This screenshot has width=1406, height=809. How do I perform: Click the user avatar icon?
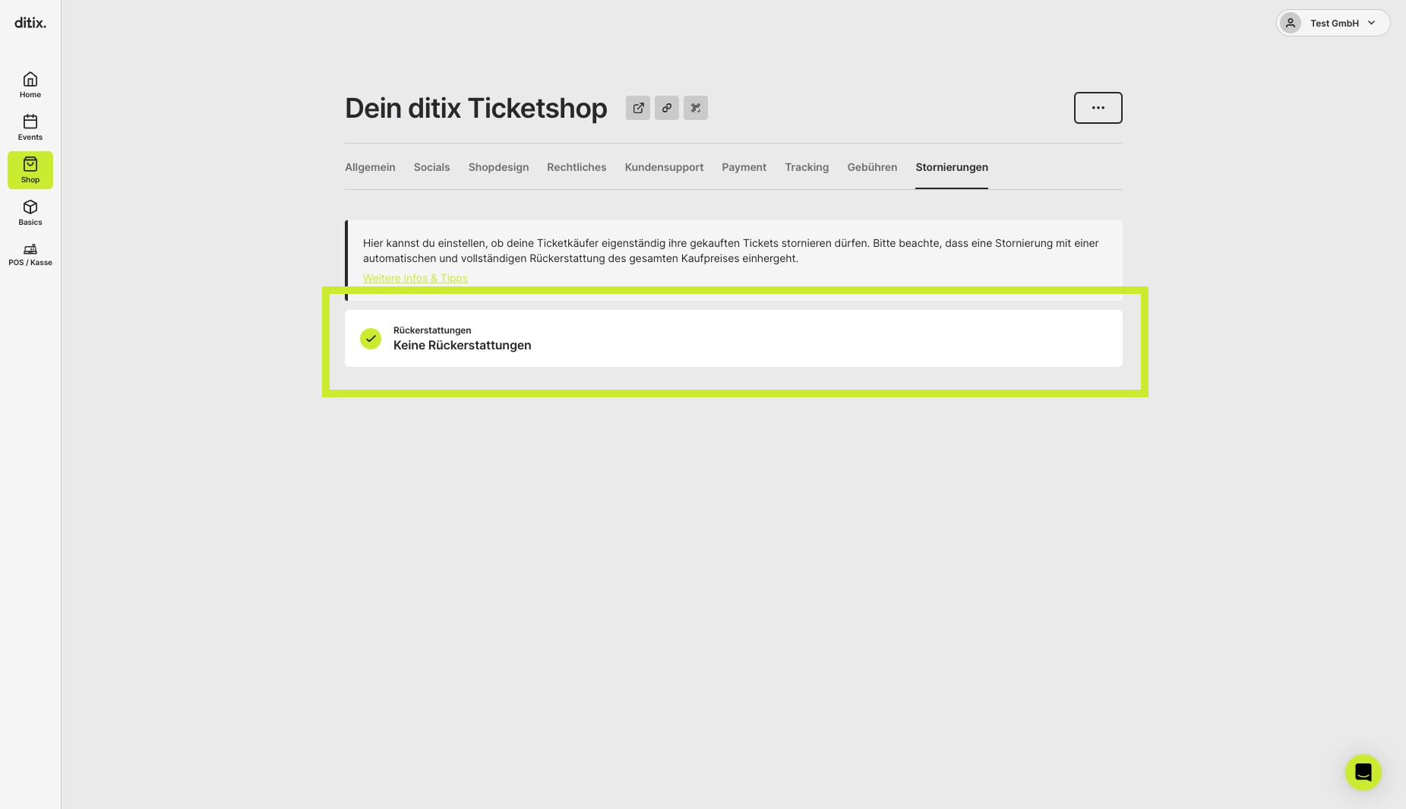(1291, 23)
